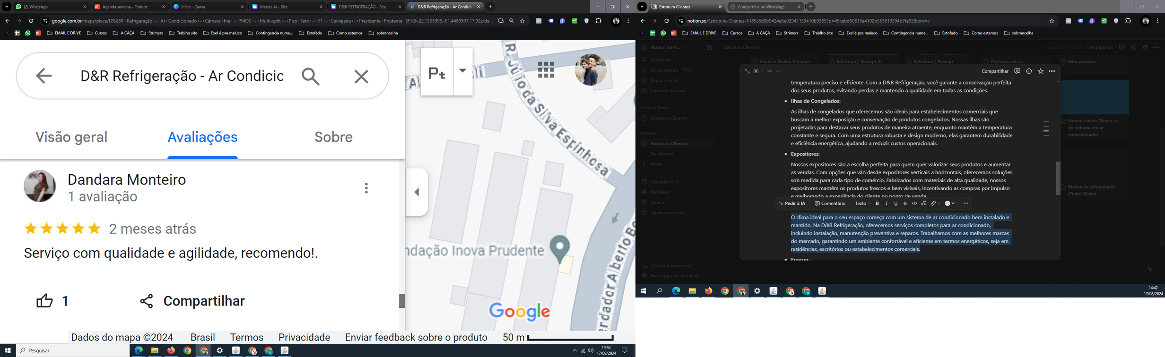Underline the selected Notion text

(895, 204)
